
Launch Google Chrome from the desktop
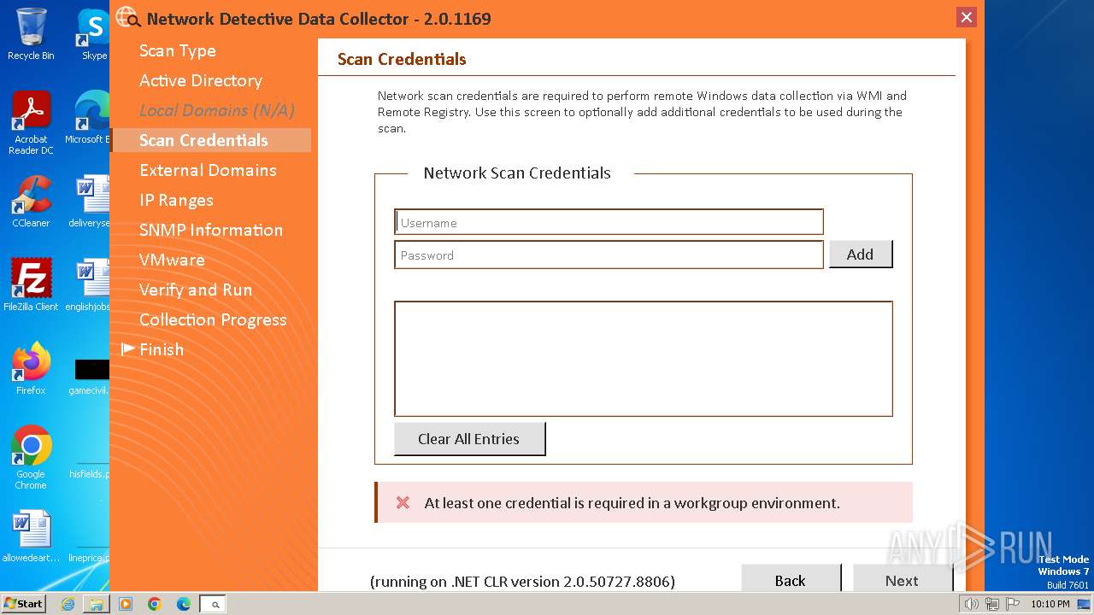[31, 457]
